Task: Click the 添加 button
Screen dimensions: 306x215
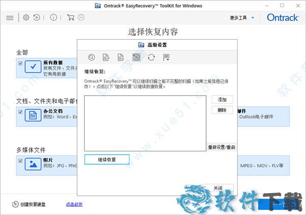Action: [x=222, y=99]
